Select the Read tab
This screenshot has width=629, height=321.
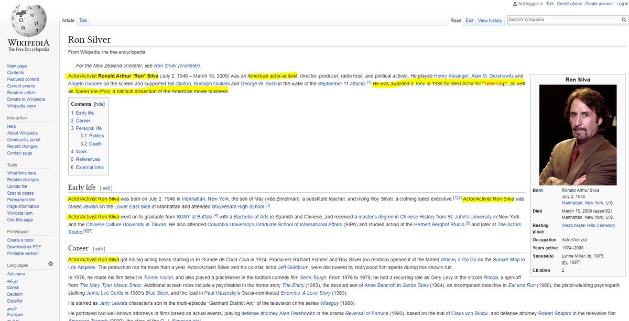pyautogui.click(x=456, y=20)
